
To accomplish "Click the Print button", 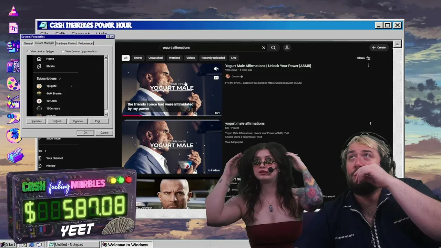I will [98, 121].
